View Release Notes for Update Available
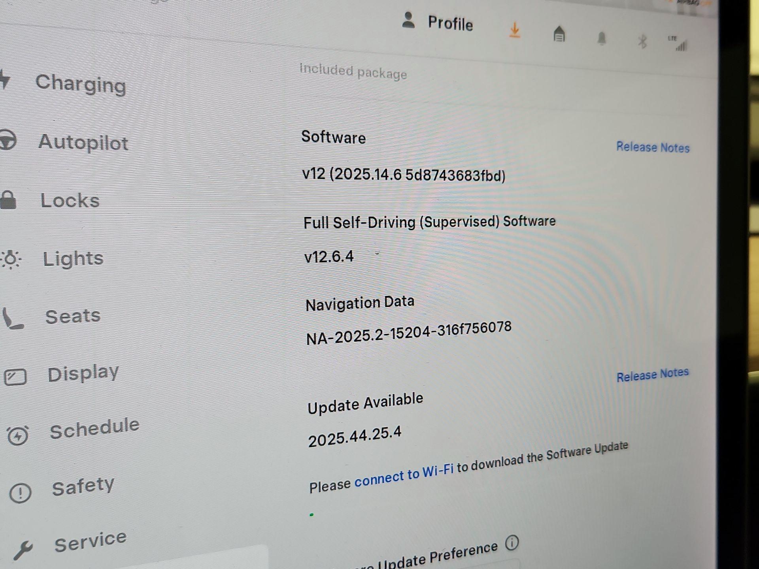Screen dimensions: 759x569 pyautogui.click(x=652, y=375)
